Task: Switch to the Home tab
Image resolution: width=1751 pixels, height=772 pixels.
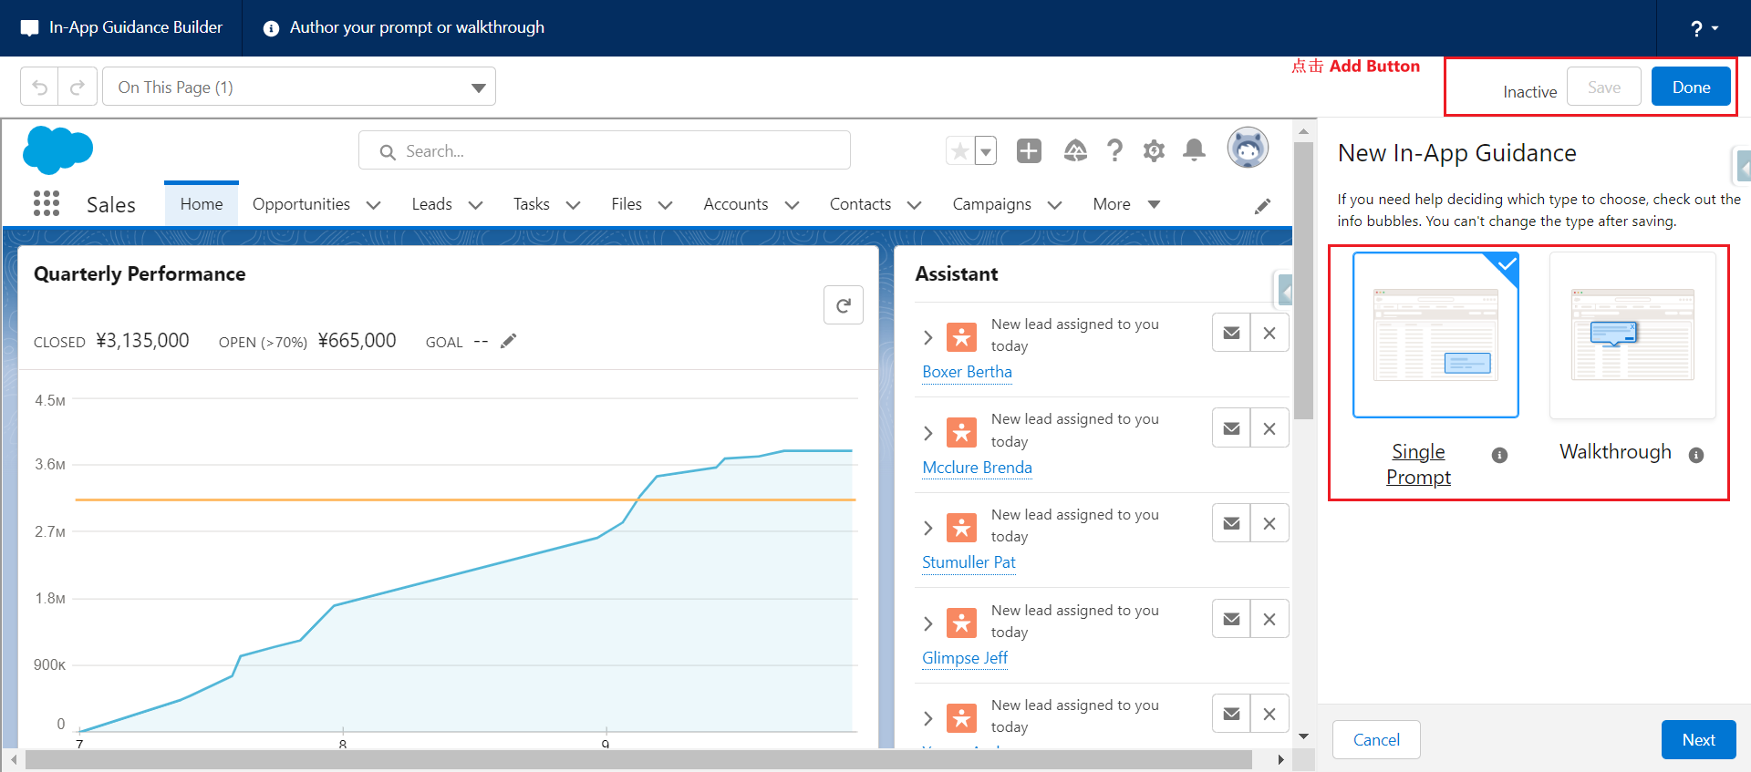Action: pos(202,204)
